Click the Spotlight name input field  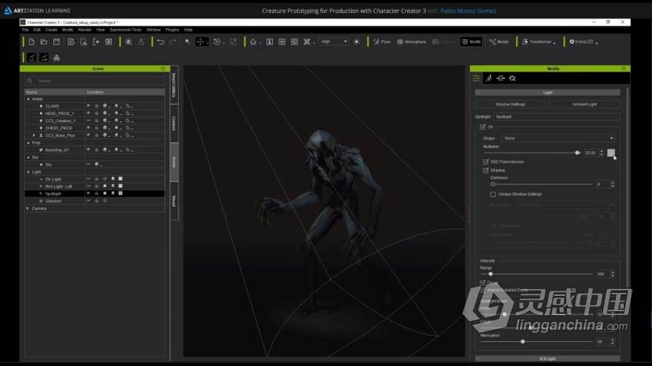tap(557, 117)
